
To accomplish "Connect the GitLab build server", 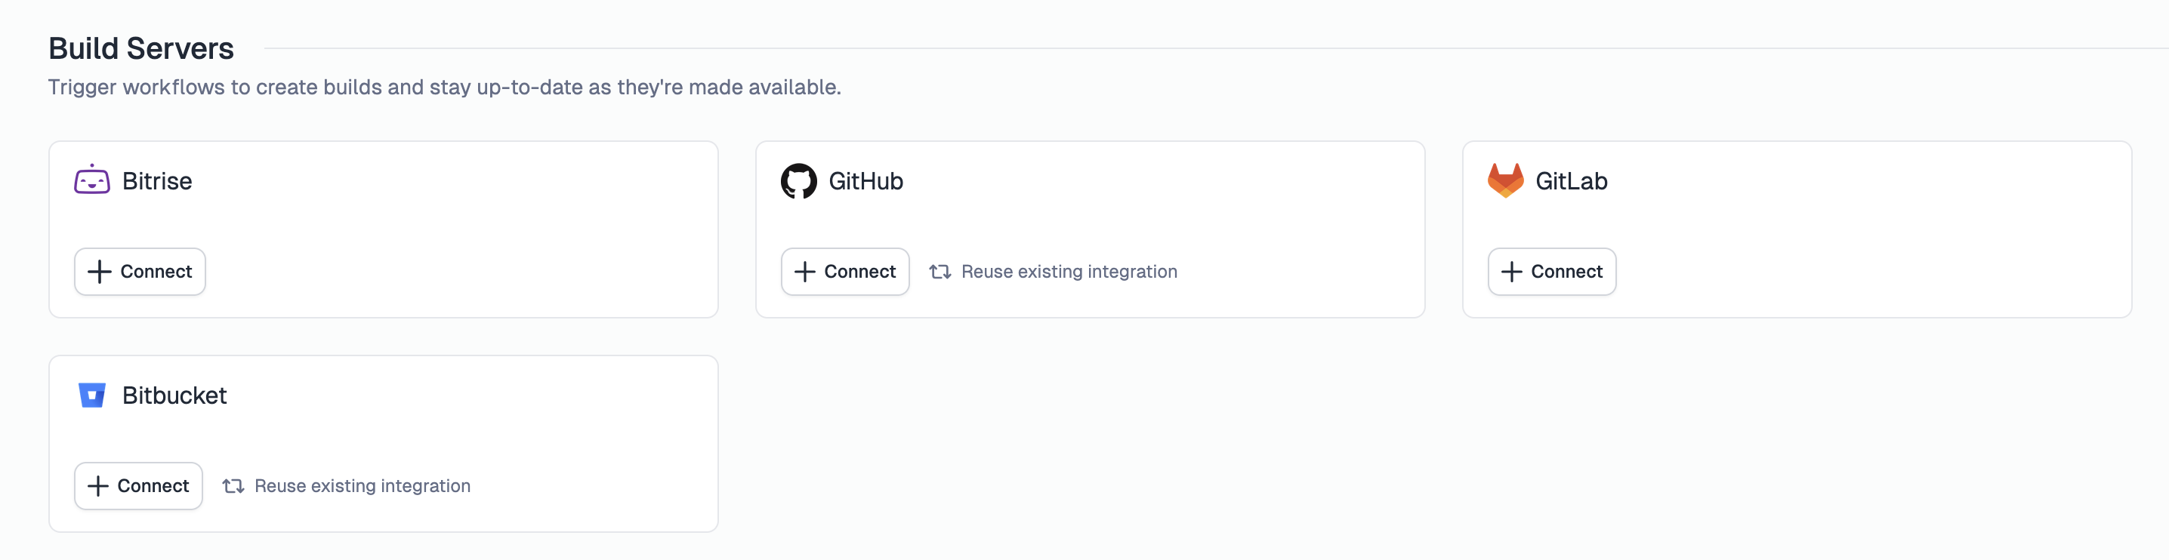I will [1551, 272].
